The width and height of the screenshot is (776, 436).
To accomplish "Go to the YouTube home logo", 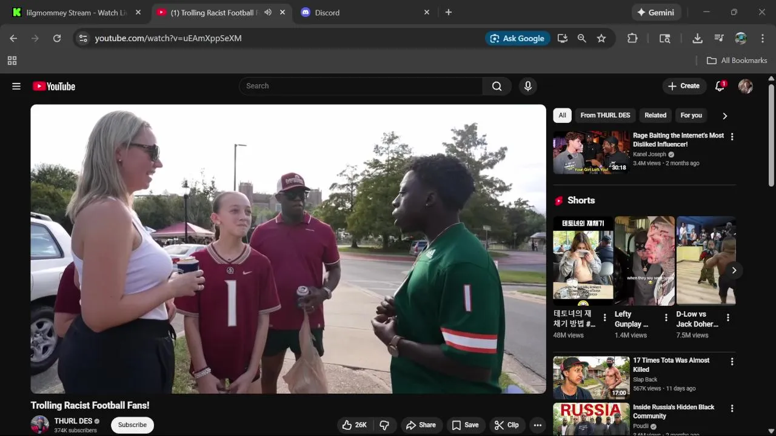I will [x=54, y=86].
